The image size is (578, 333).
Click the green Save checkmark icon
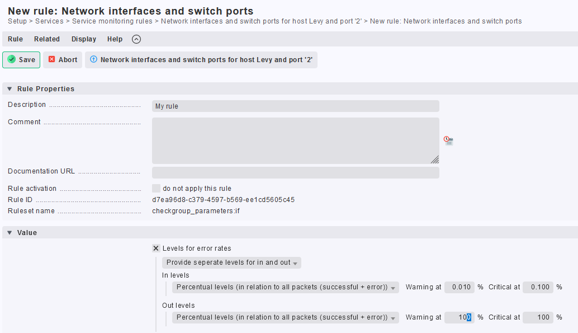pyautogui.click(x=11, y=59)
